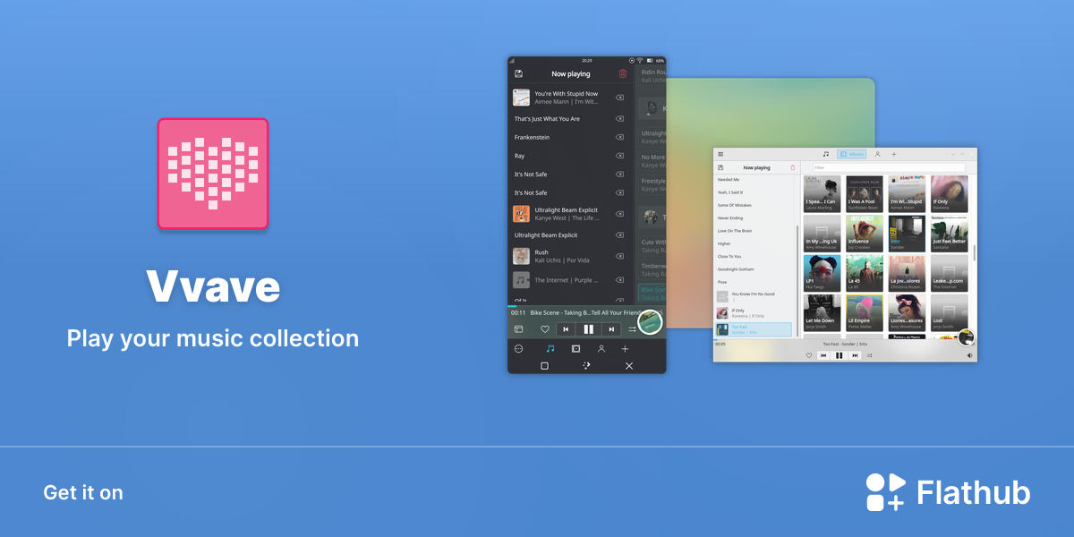Click the pink Vvave app logo
The height and width of the screenshot is (537, 1074).
pos(213,174)
